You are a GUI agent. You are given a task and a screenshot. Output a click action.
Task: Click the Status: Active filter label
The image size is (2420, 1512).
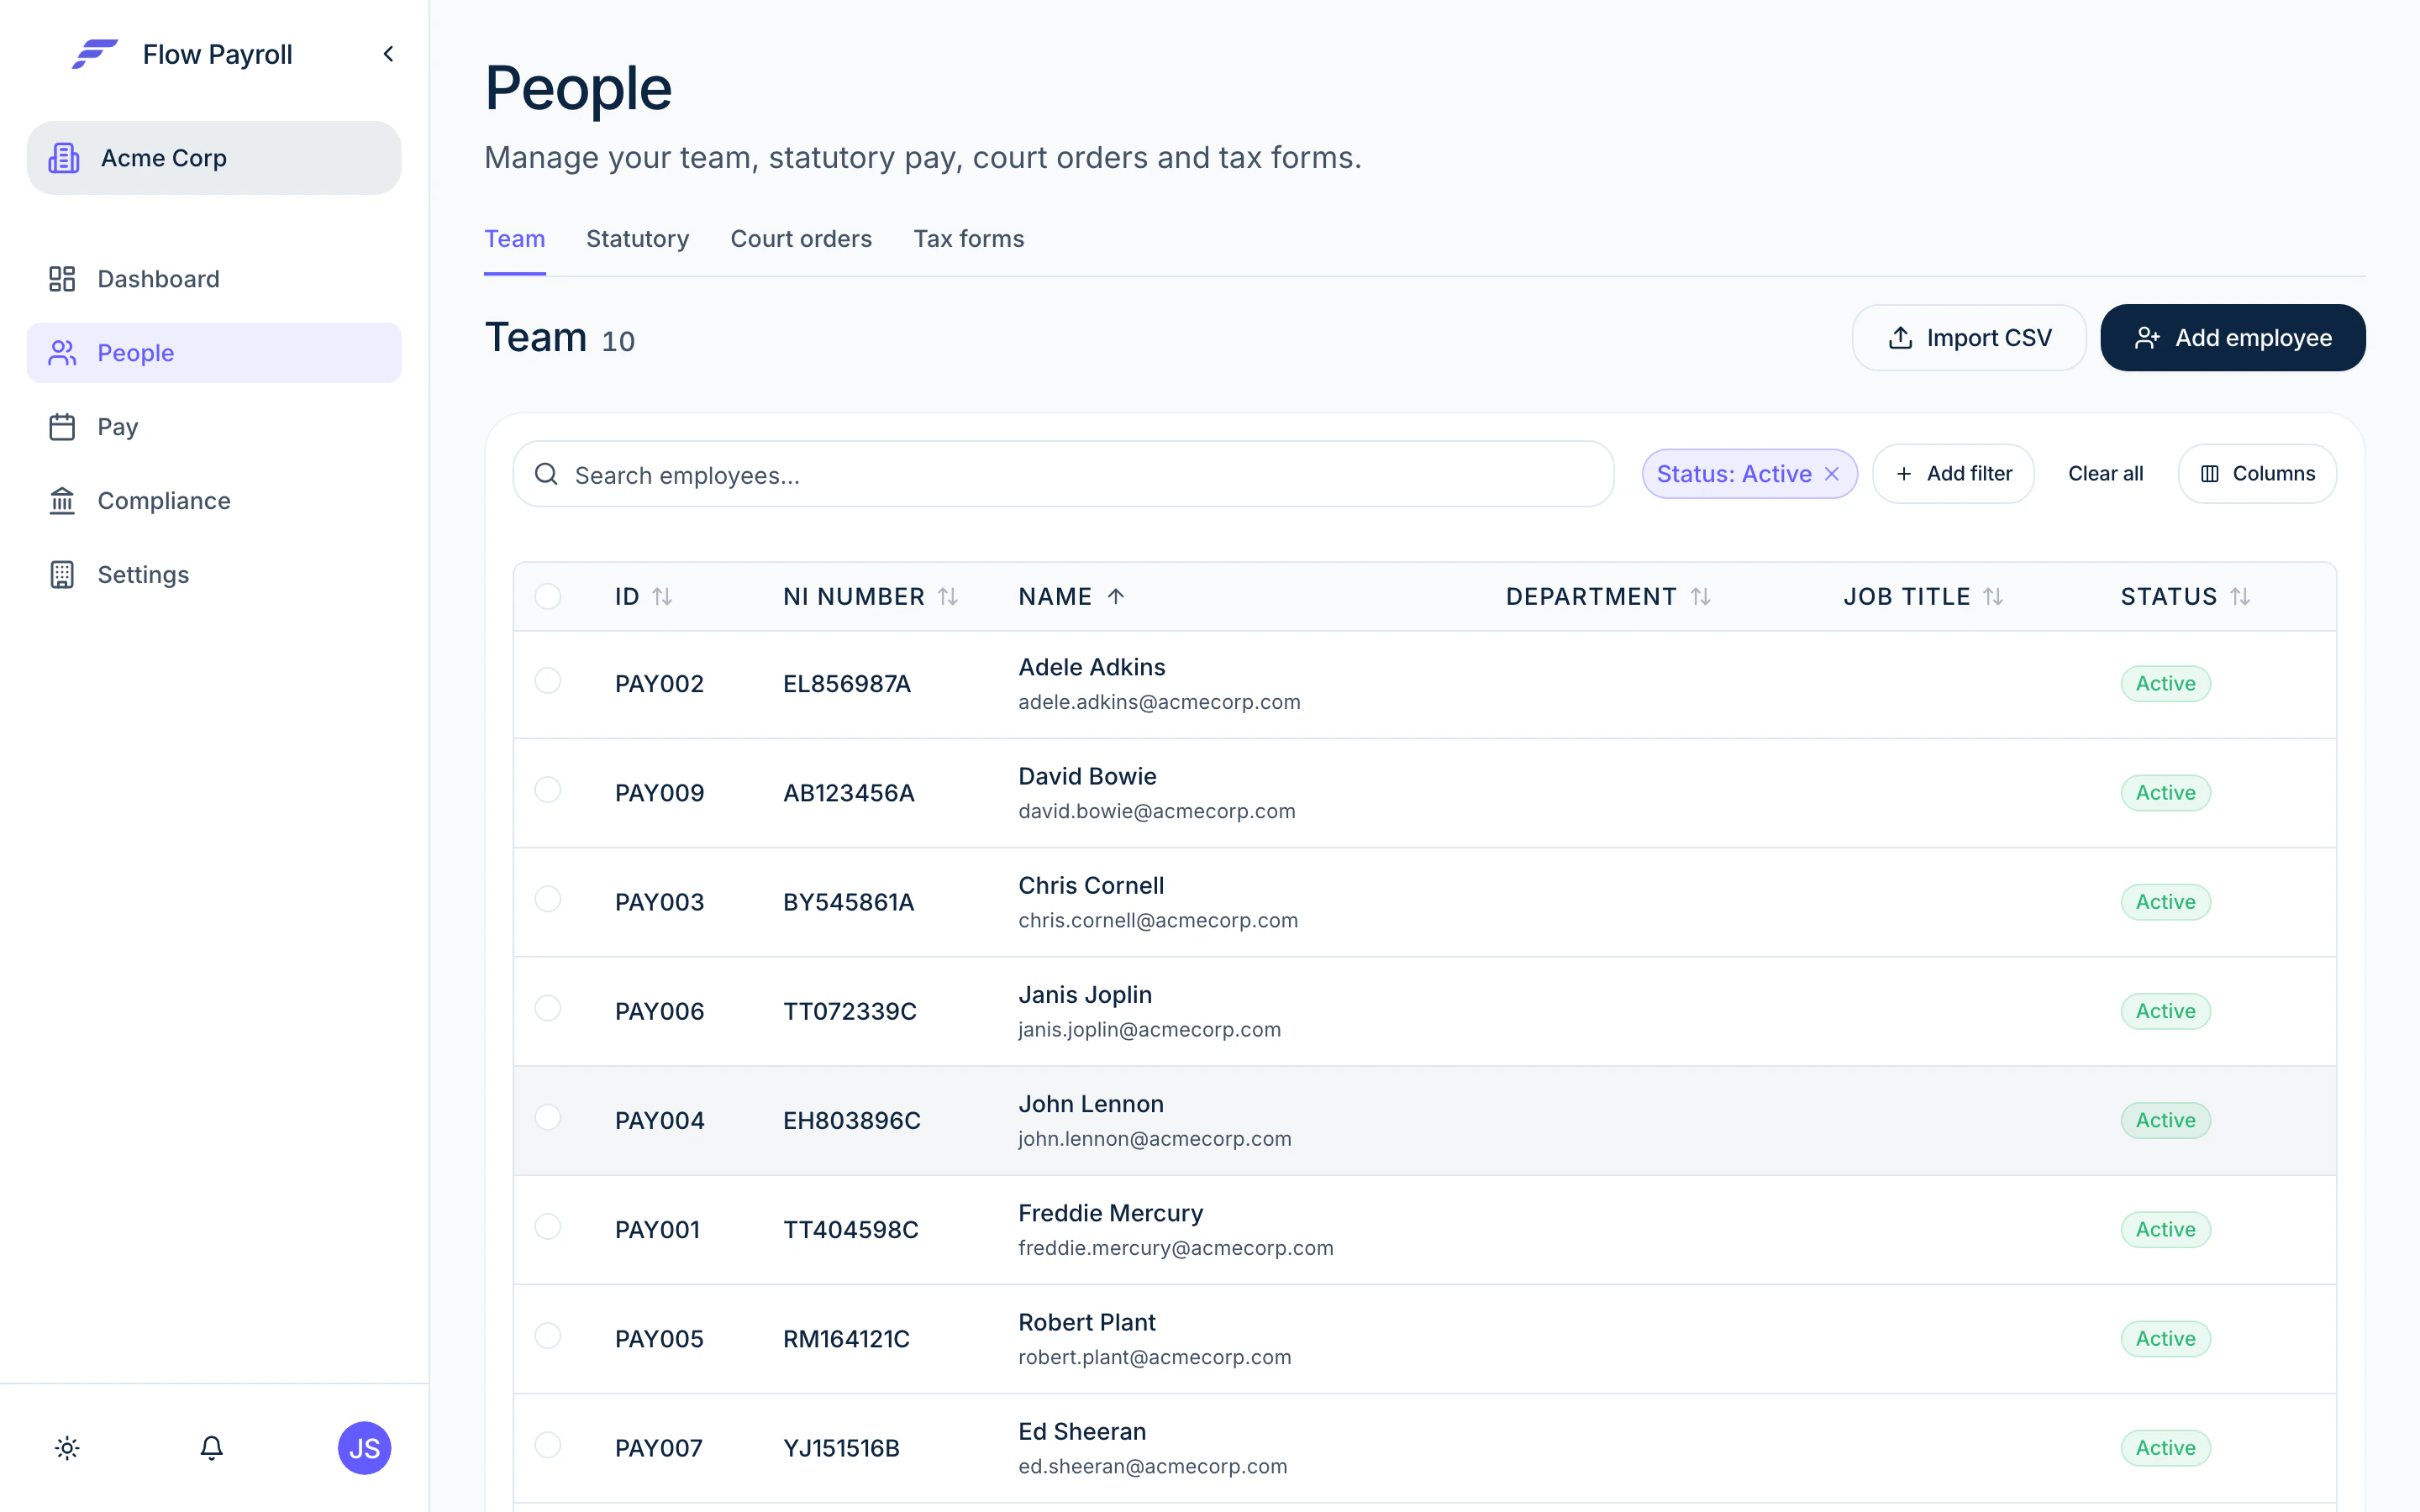[x=1734, y=474]
